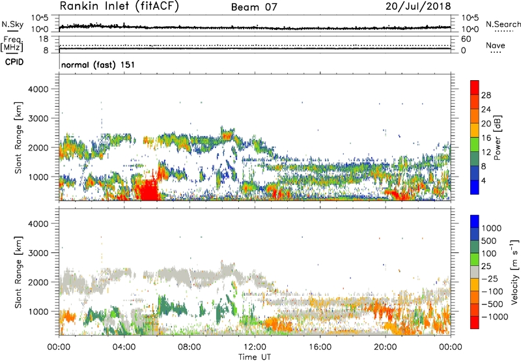Click the '18' frequency axis tick label

44,39
